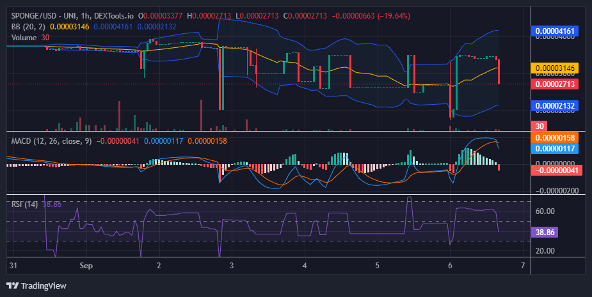This screenshot has height=297, width=592.
Task: Click the TradingView logo
Action: tap(36, 286)
